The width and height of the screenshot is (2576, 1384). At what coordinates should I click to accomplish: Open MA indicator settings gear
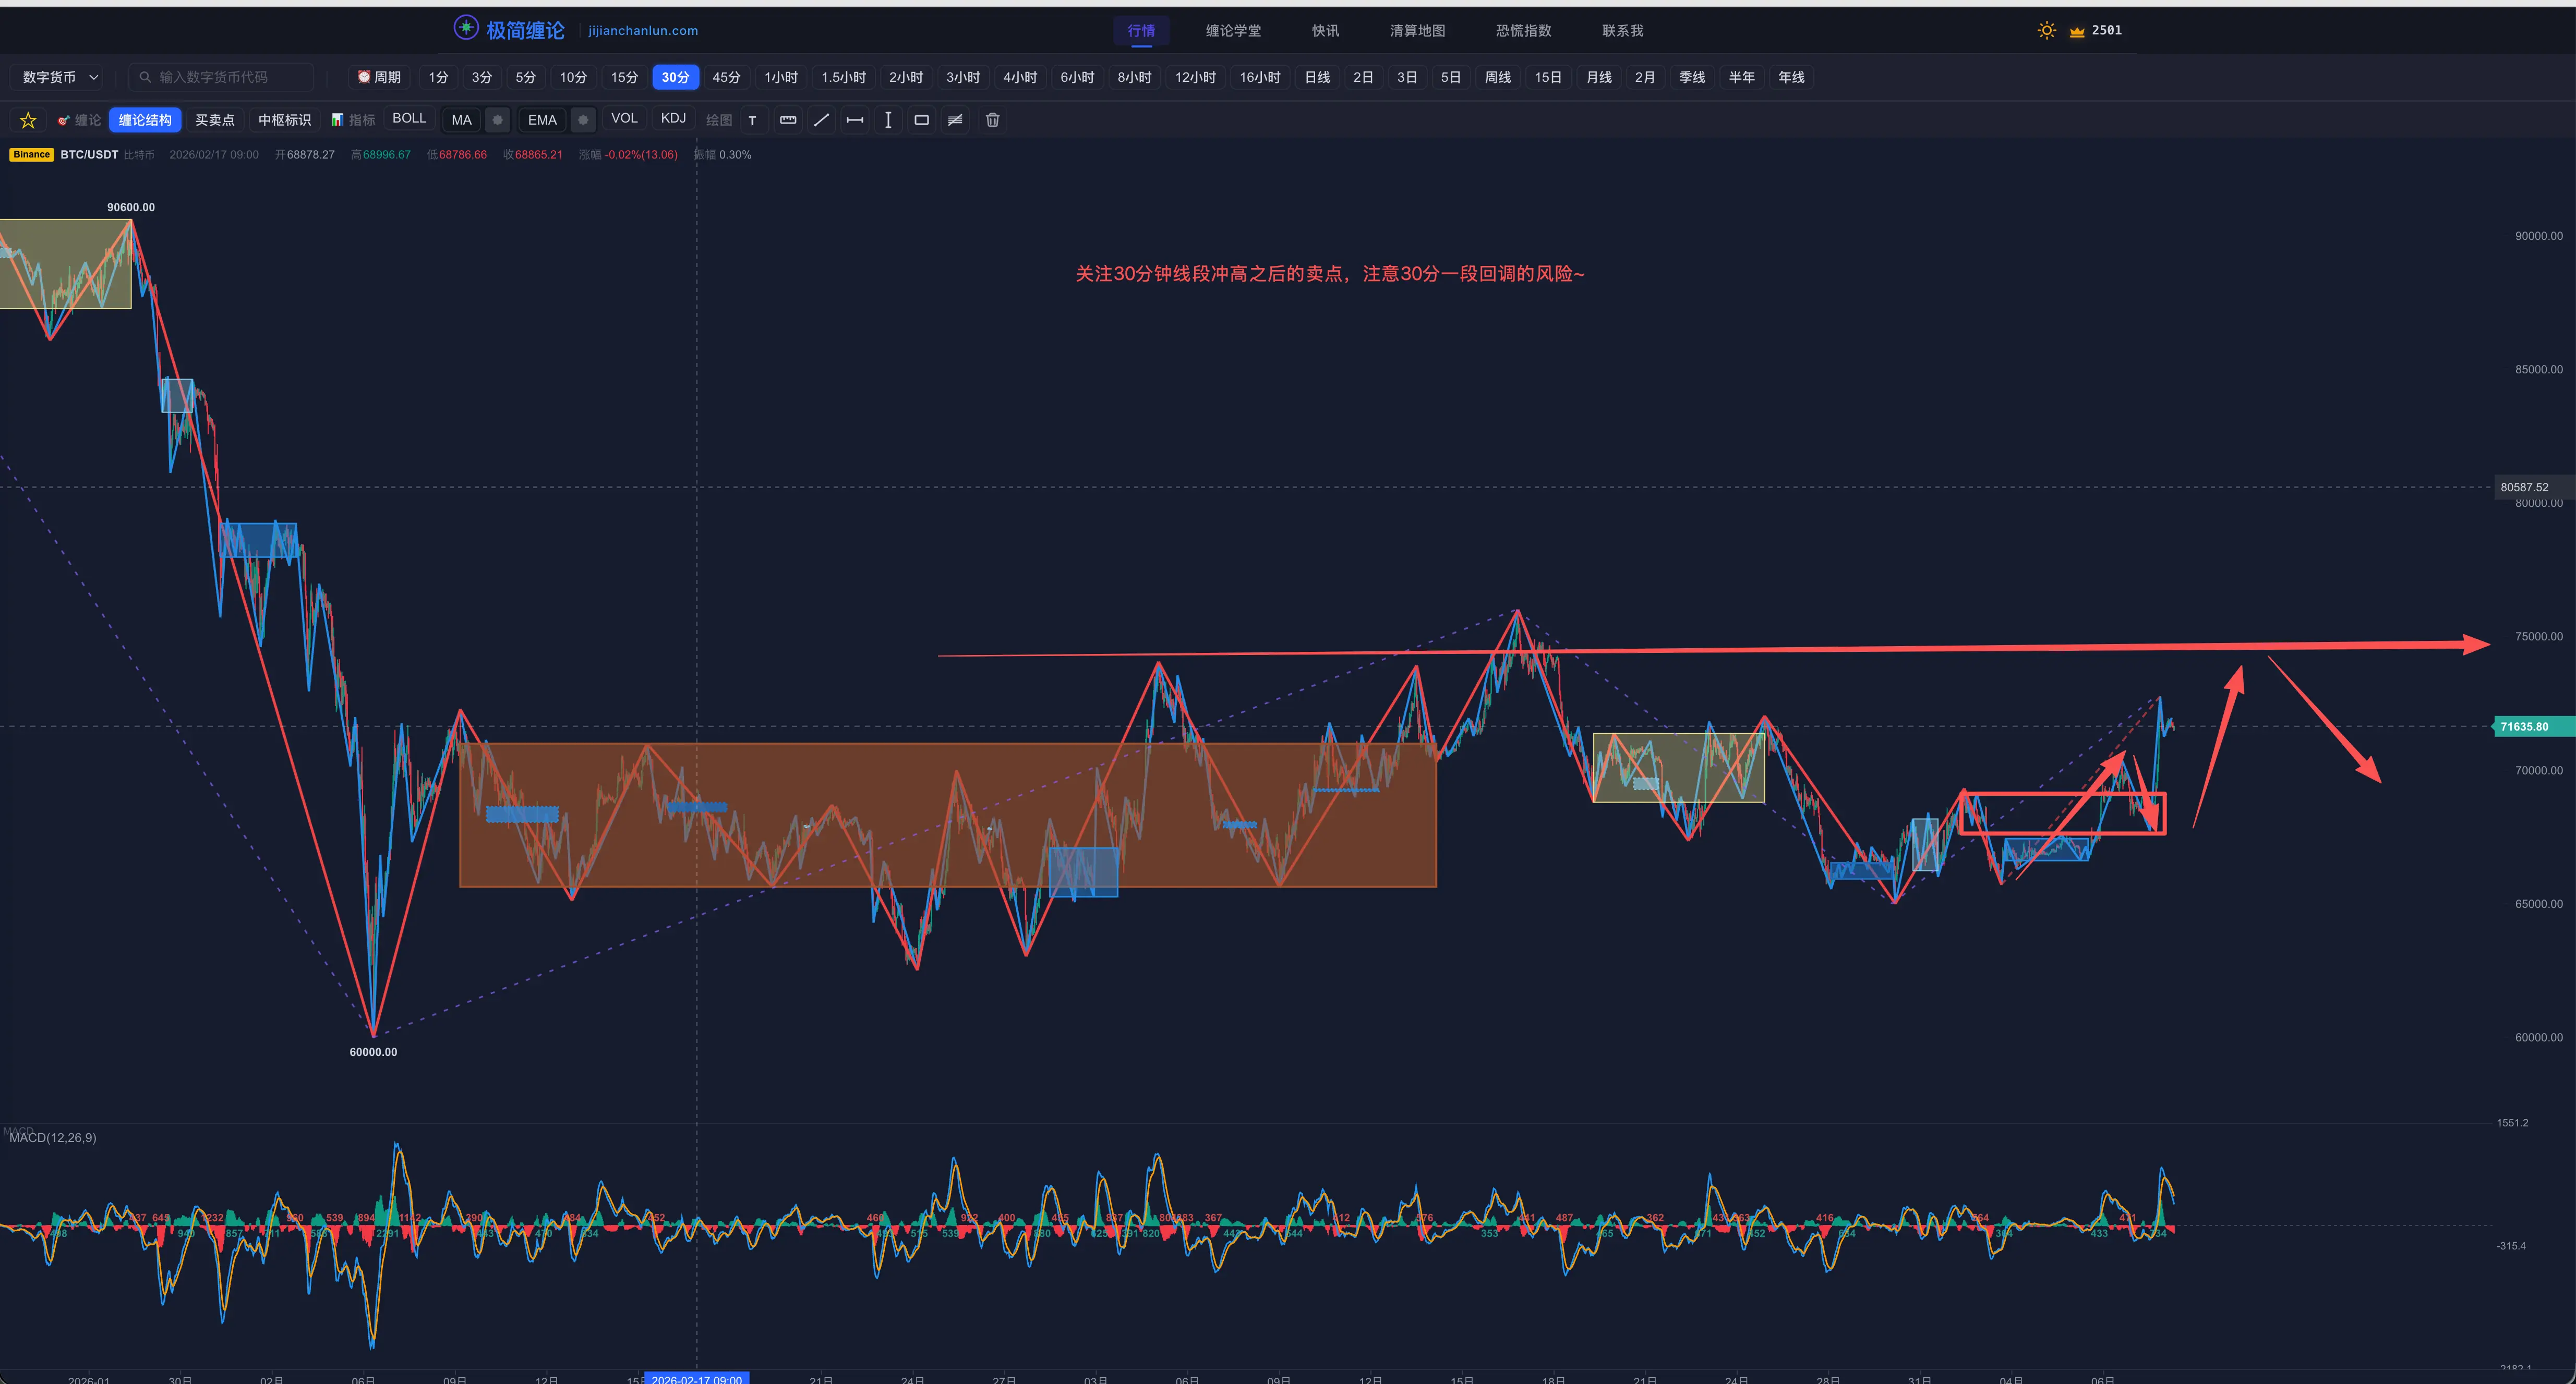pos(497,120)
